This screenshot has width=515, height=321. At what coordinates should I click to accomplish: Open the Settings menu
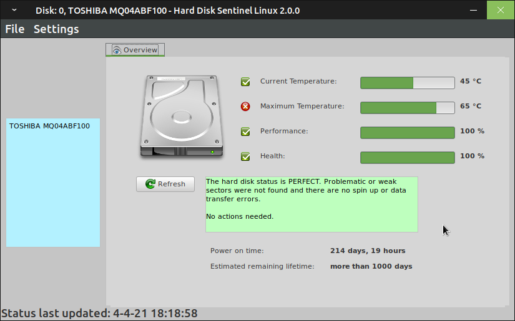(56, 29)
